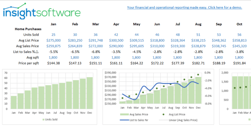Viewport: 251px width, 129px height.
Task: Select the Oct Avg Sales Price cell $345,320
Action: click(239, 46)
